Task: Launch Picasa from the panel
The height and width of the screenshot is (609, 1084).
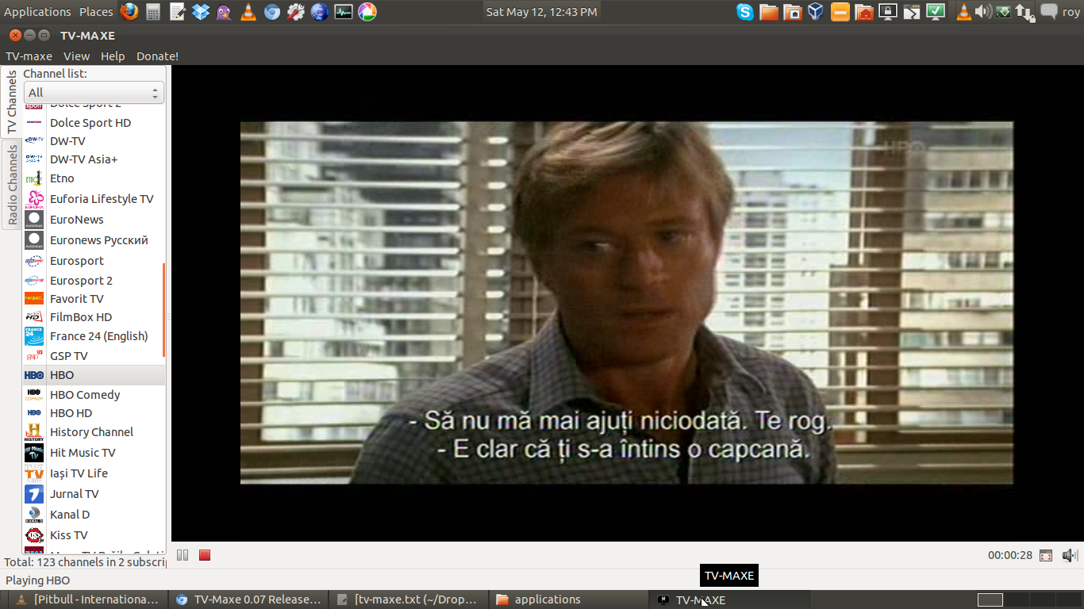Action: 367,12
